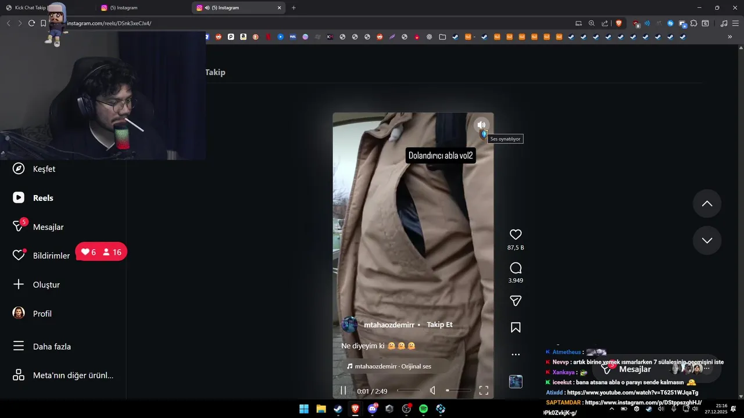Switch to the first (5) Instagram tab
Image resolution: width=744 pixels, height=418 pixels.
pos(142,8)
